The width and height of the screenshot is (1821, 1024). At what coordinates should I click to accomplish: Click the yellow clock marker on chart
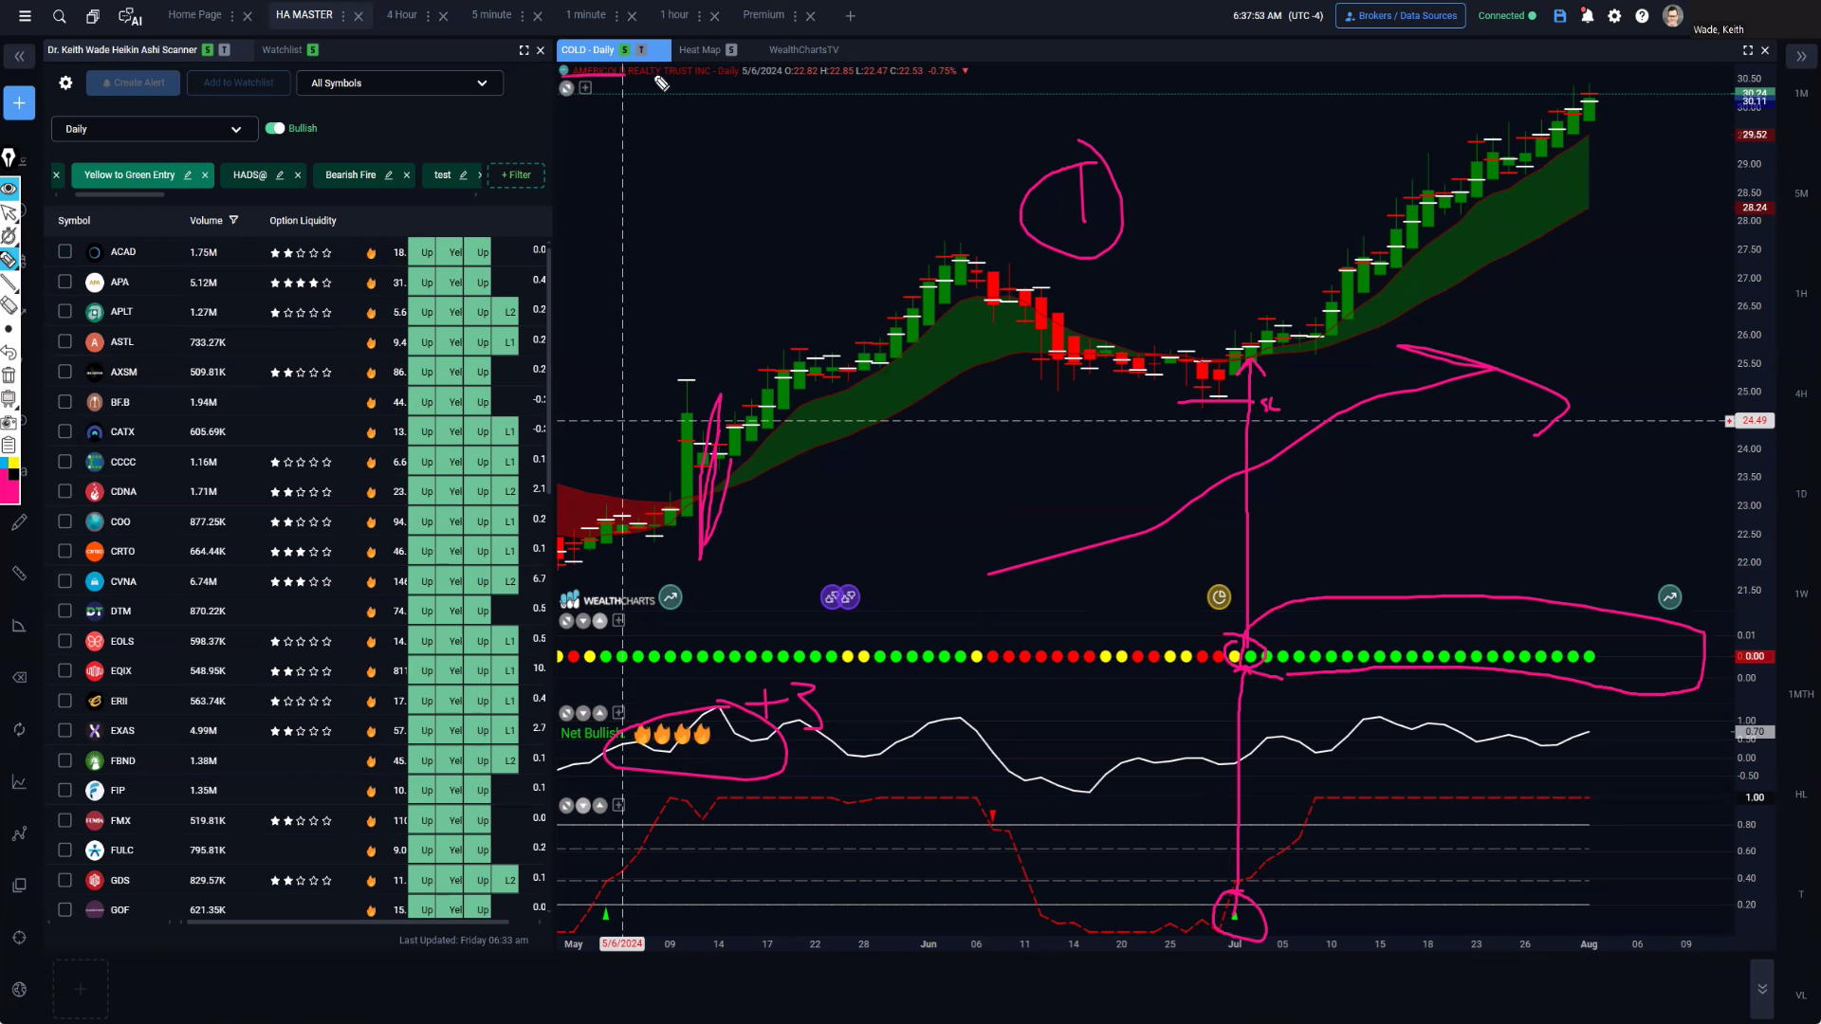[x=1219, y=596]
